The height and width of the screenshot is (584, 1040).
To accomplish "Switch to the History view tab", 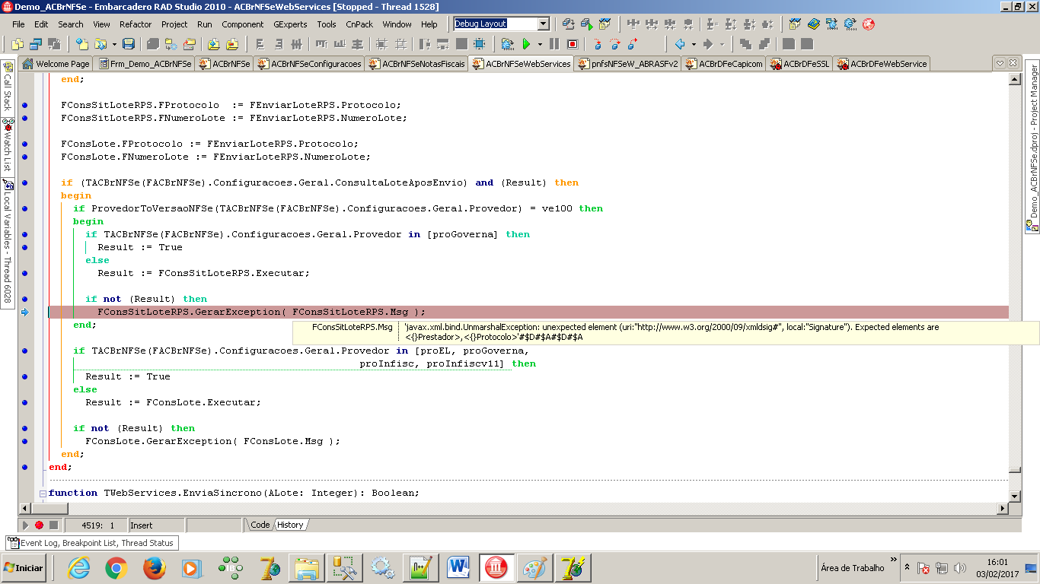I will click(x=290, y=525).
